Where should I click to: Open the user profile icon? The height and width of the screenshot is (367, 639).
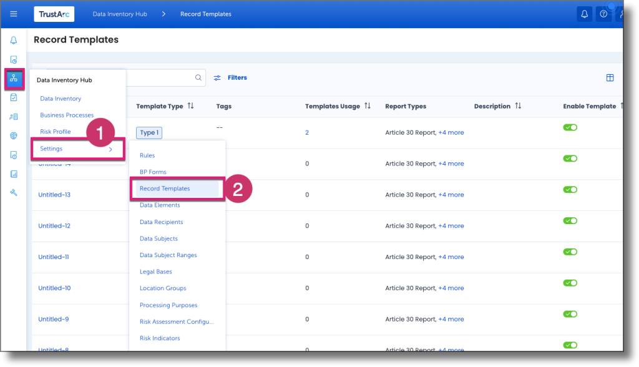622,13
